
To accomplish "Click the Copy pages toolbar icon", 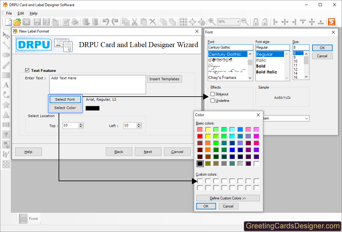I will coord(126,22).
